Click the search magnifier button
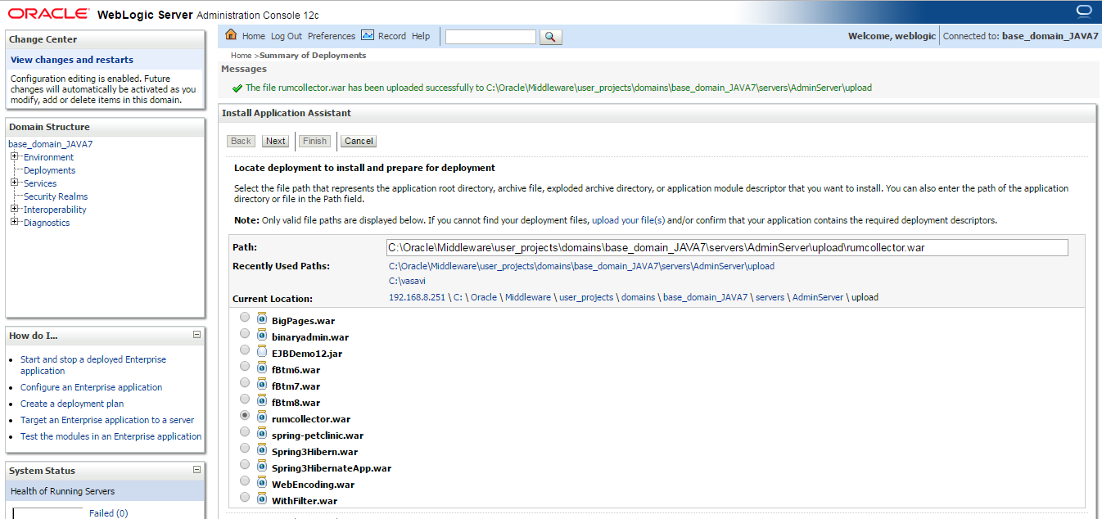 (551, 37)
